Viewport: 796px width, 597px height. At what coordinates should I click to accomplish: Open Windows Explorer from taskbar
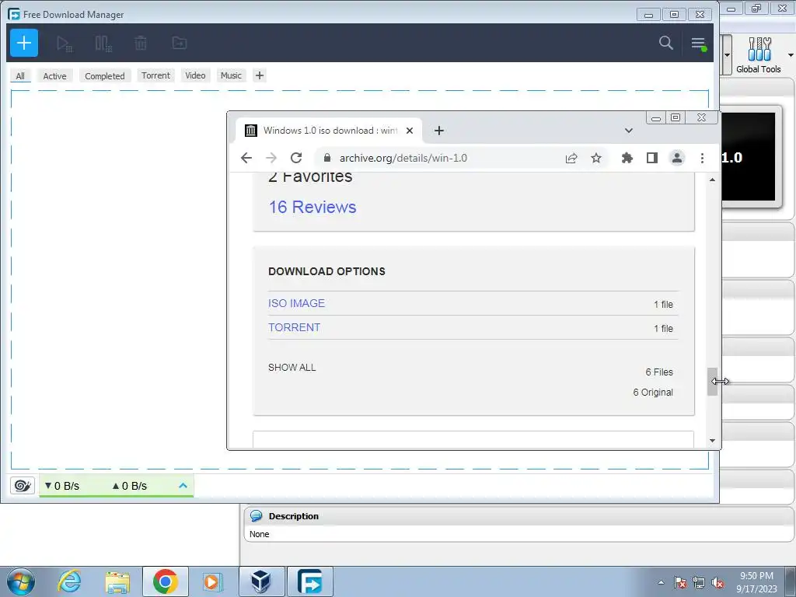click(x=118, y=581)
